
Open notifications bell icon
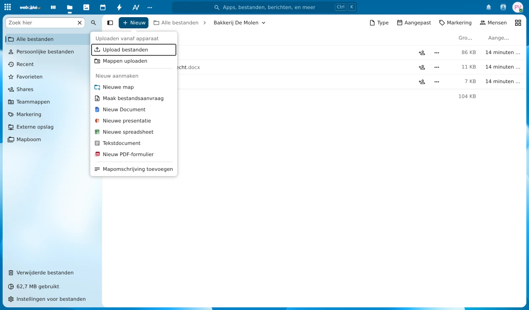pos(489,7)
